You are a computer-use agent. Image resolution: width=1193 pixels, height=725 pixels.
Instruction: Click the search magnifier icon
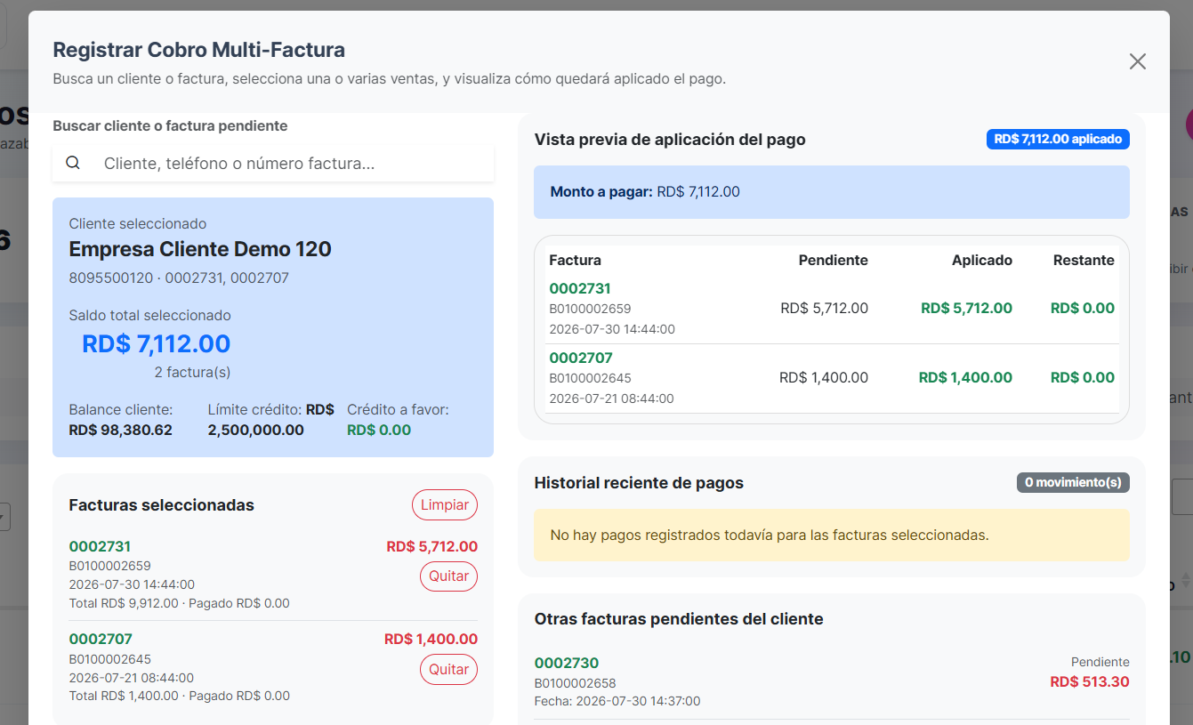[x=73, y=163]
